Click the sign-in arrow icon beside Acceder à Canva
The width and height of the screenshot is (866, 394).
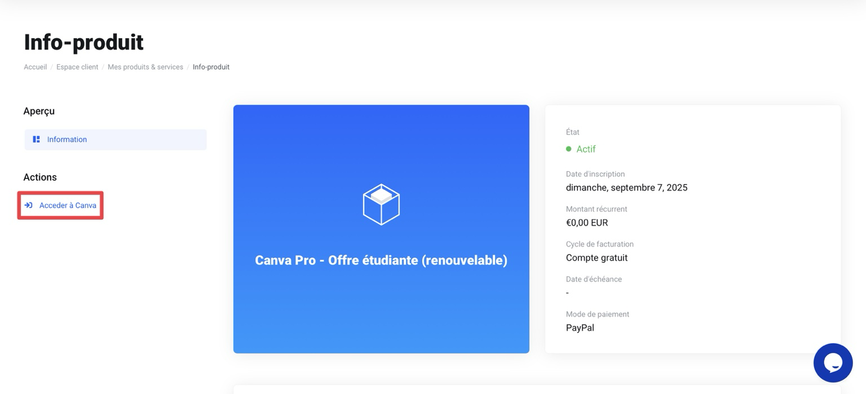(x=28, y=205)
